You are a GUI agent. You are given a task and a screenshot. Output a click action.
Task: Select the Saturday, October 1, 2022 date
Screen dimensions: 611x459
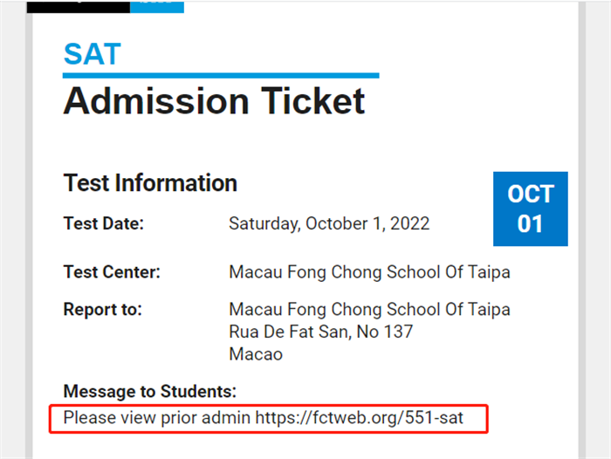(329, 224)
